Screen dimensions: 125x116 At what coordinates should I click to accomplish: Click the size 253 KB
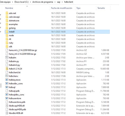[x=106, y=61]
